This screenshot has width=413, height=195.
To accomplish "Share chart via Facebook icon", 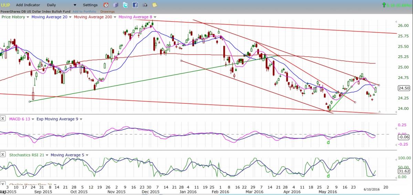I will (135, 5).
